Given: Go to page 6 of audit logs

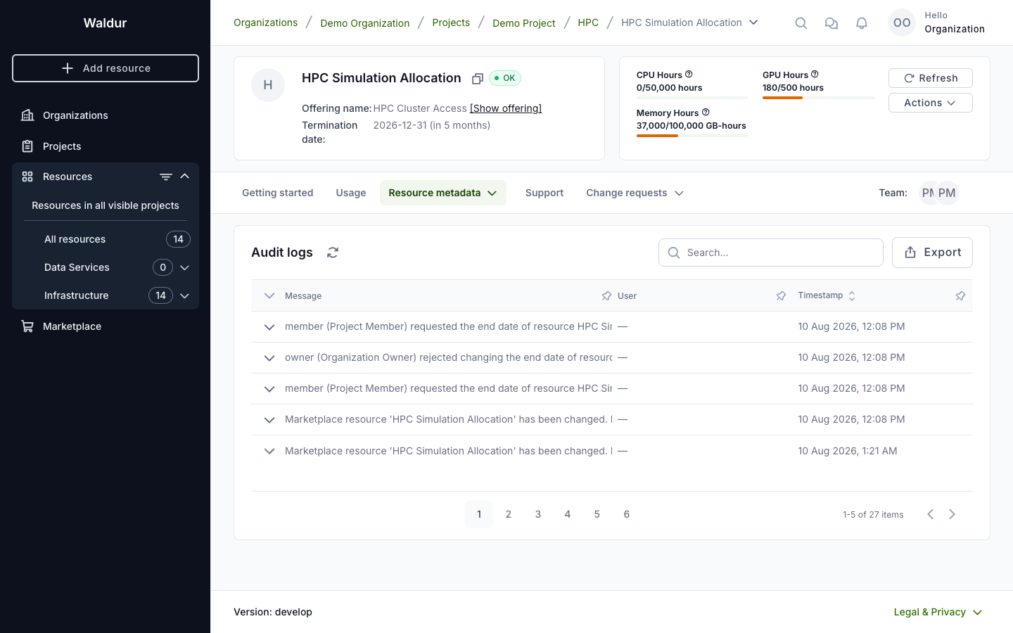Looking at the screenshot, I should 627,514.
